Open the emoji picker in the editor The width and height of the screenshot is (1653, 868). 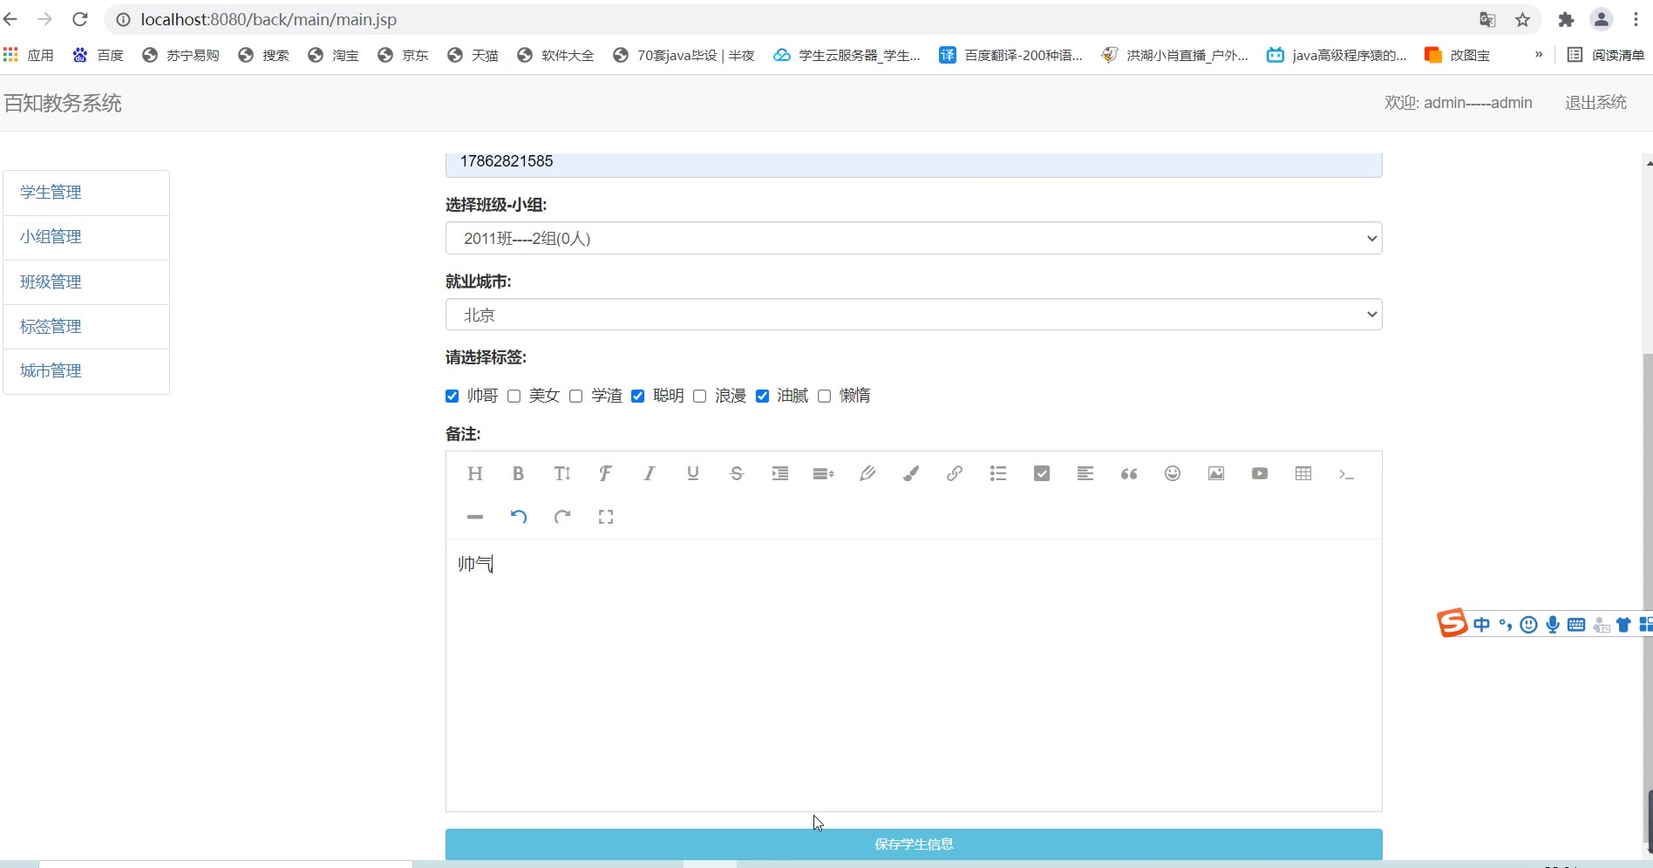tap(1173, 473)
